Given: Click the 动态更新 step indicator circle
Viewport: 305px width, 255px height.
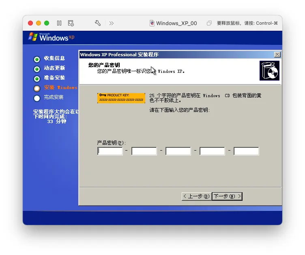Looking at the screenshot, I should tap(37, 69).
